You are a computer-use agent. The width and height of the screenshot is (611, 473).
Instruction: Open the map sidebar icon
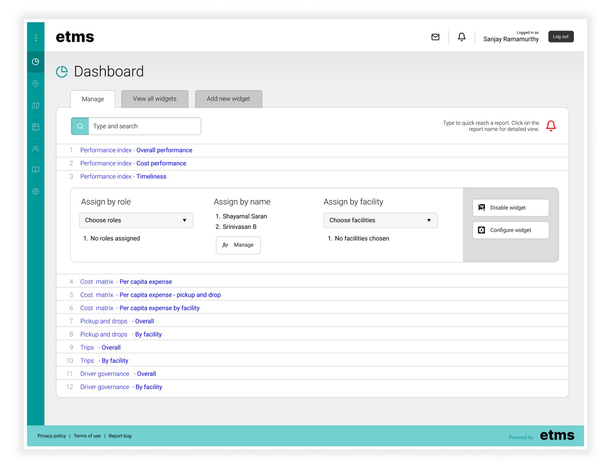pyautogui.click(x=36, y=105)
